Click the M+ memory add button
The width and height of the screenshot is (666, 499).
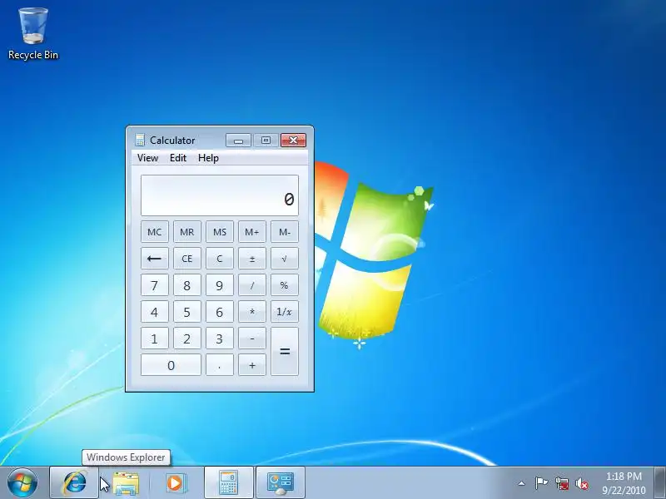252,232
